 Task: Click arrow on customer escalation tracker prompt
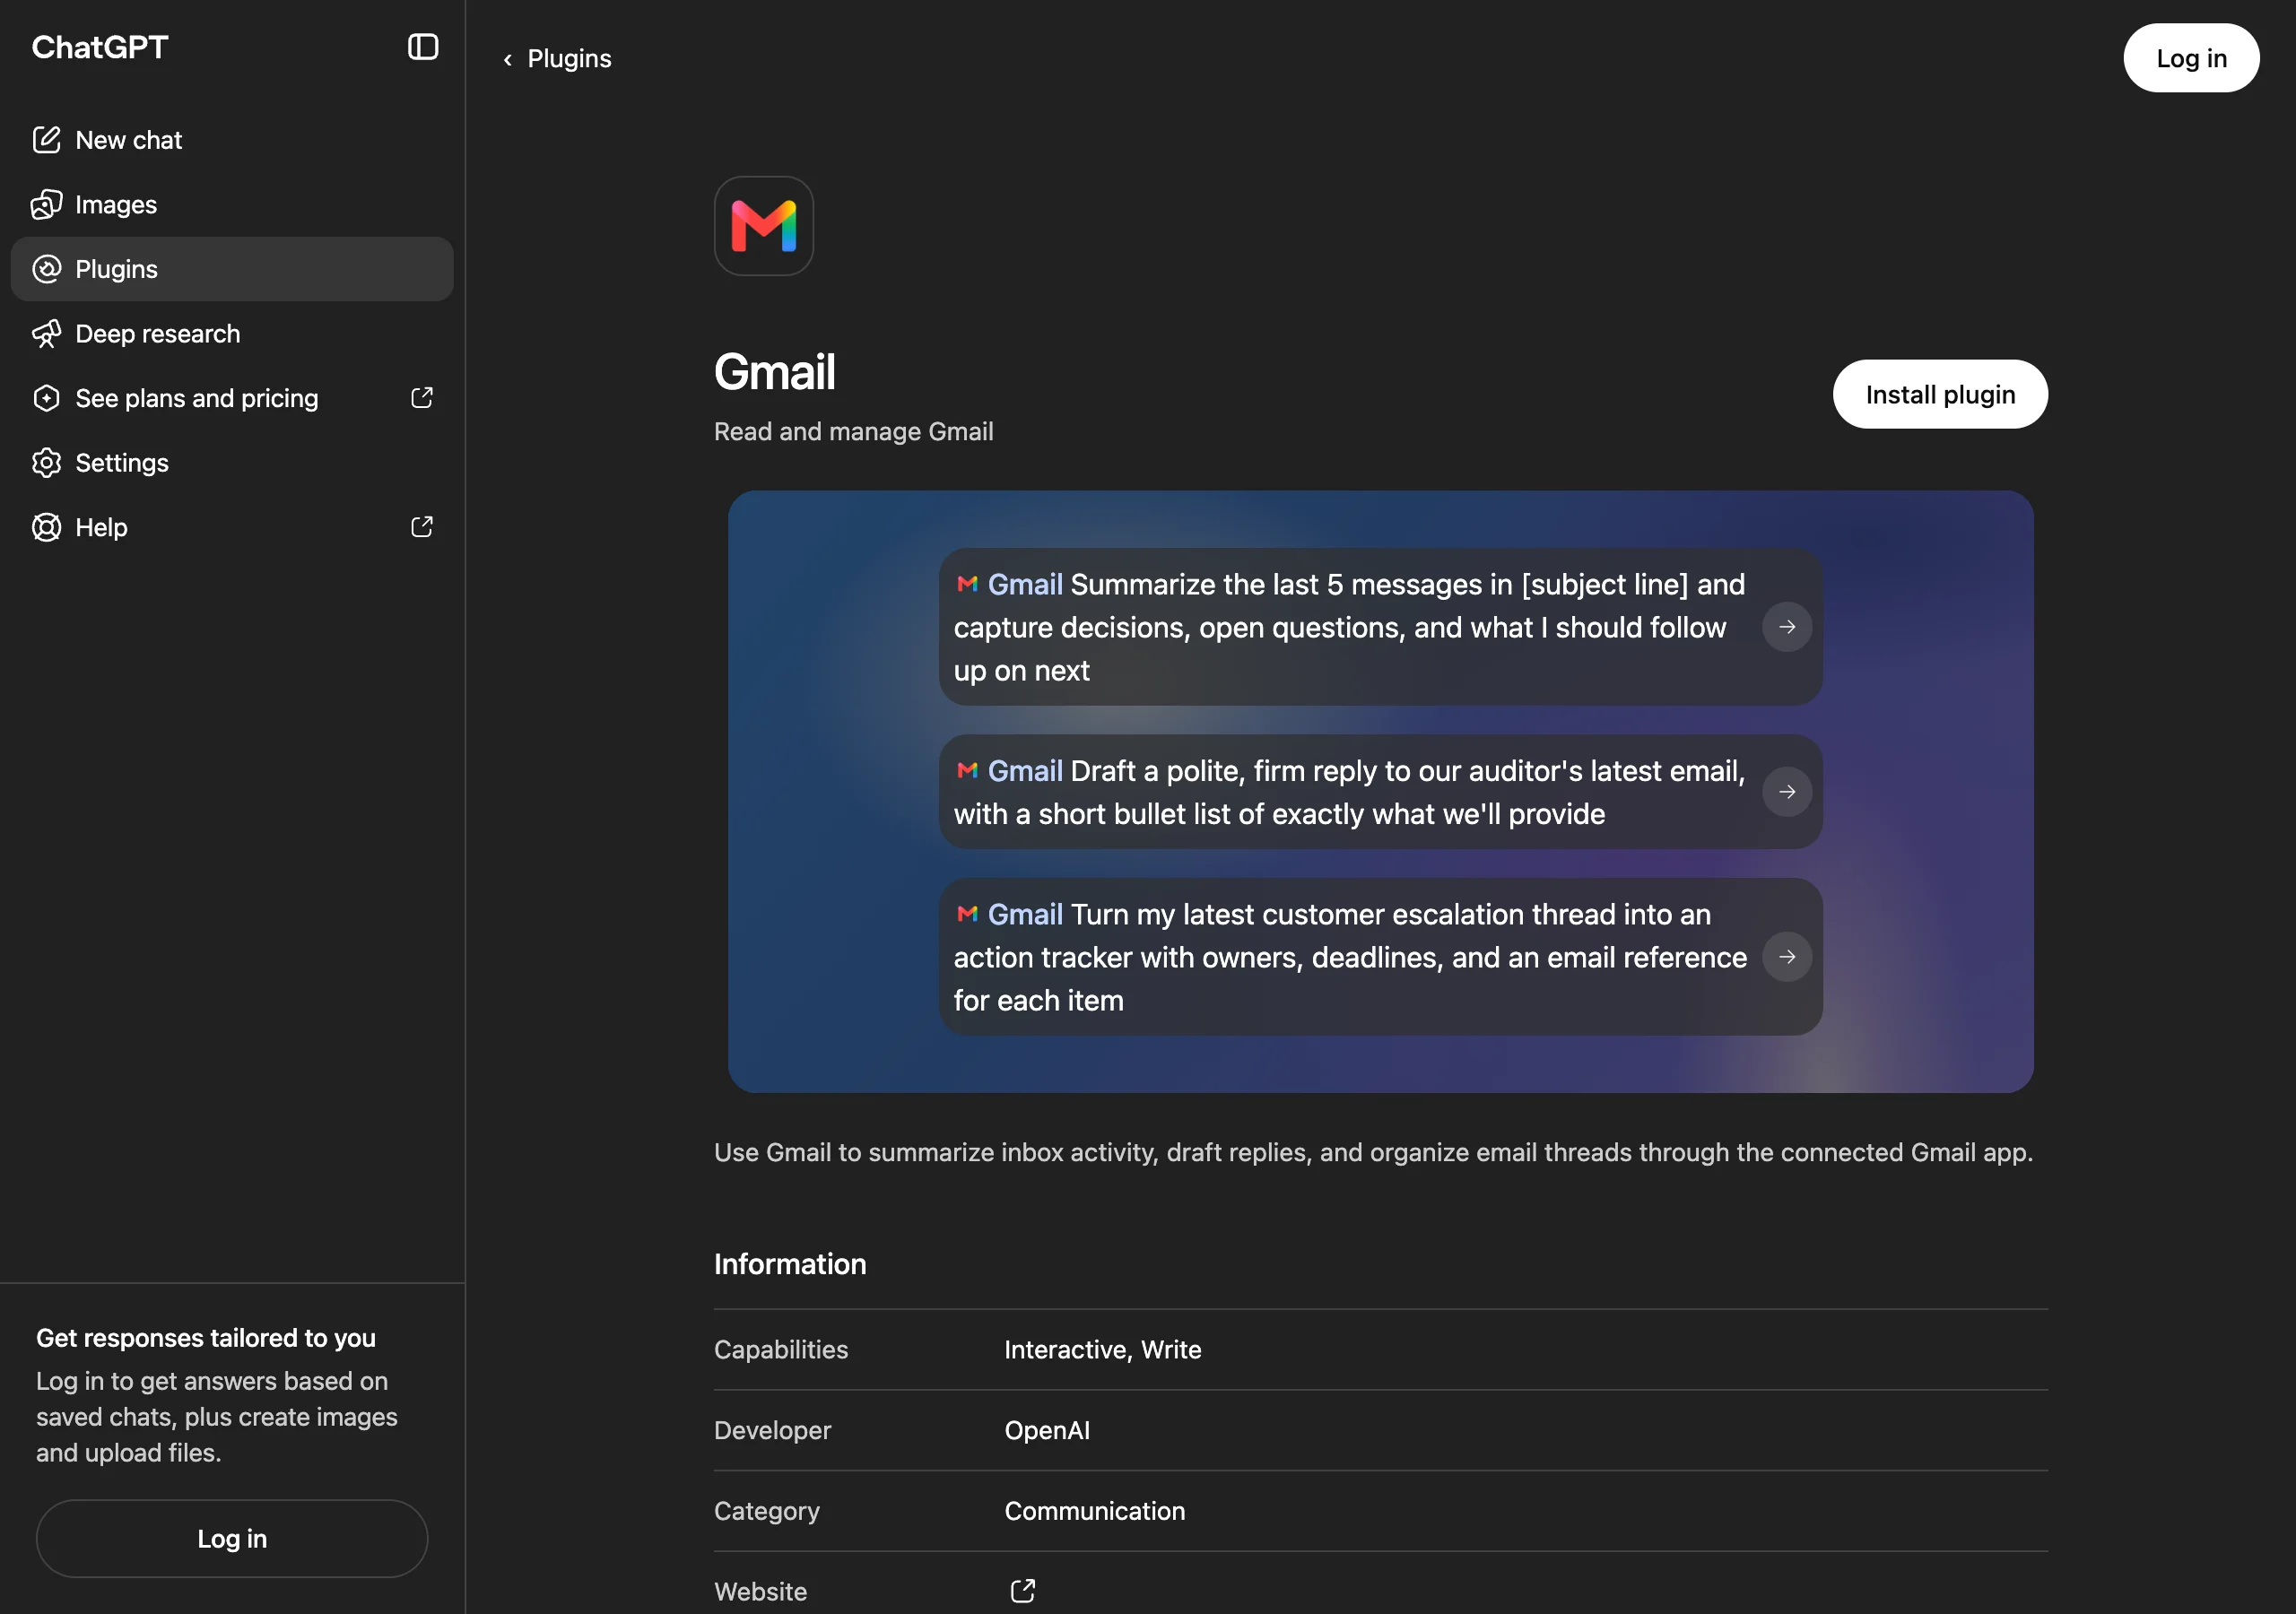click(x=1787, y=957)
